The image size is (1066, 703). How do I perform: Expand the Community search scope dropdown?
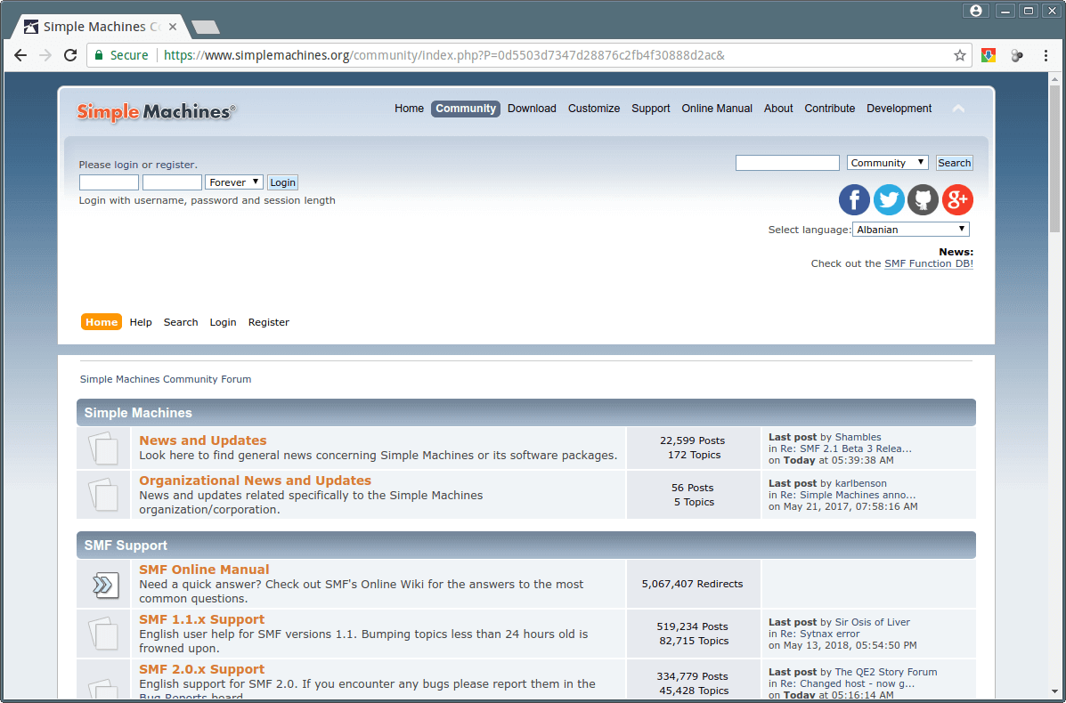pos(887,163)
